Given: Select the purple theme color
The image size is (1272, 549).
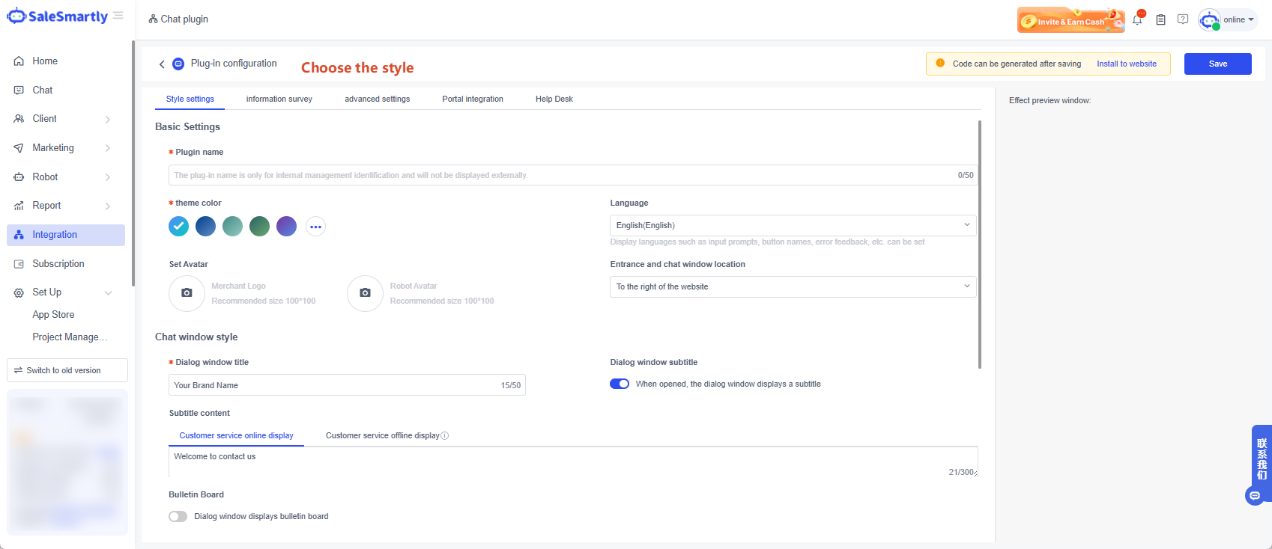Looking at the screenshot, I should (x=286, y=226).
